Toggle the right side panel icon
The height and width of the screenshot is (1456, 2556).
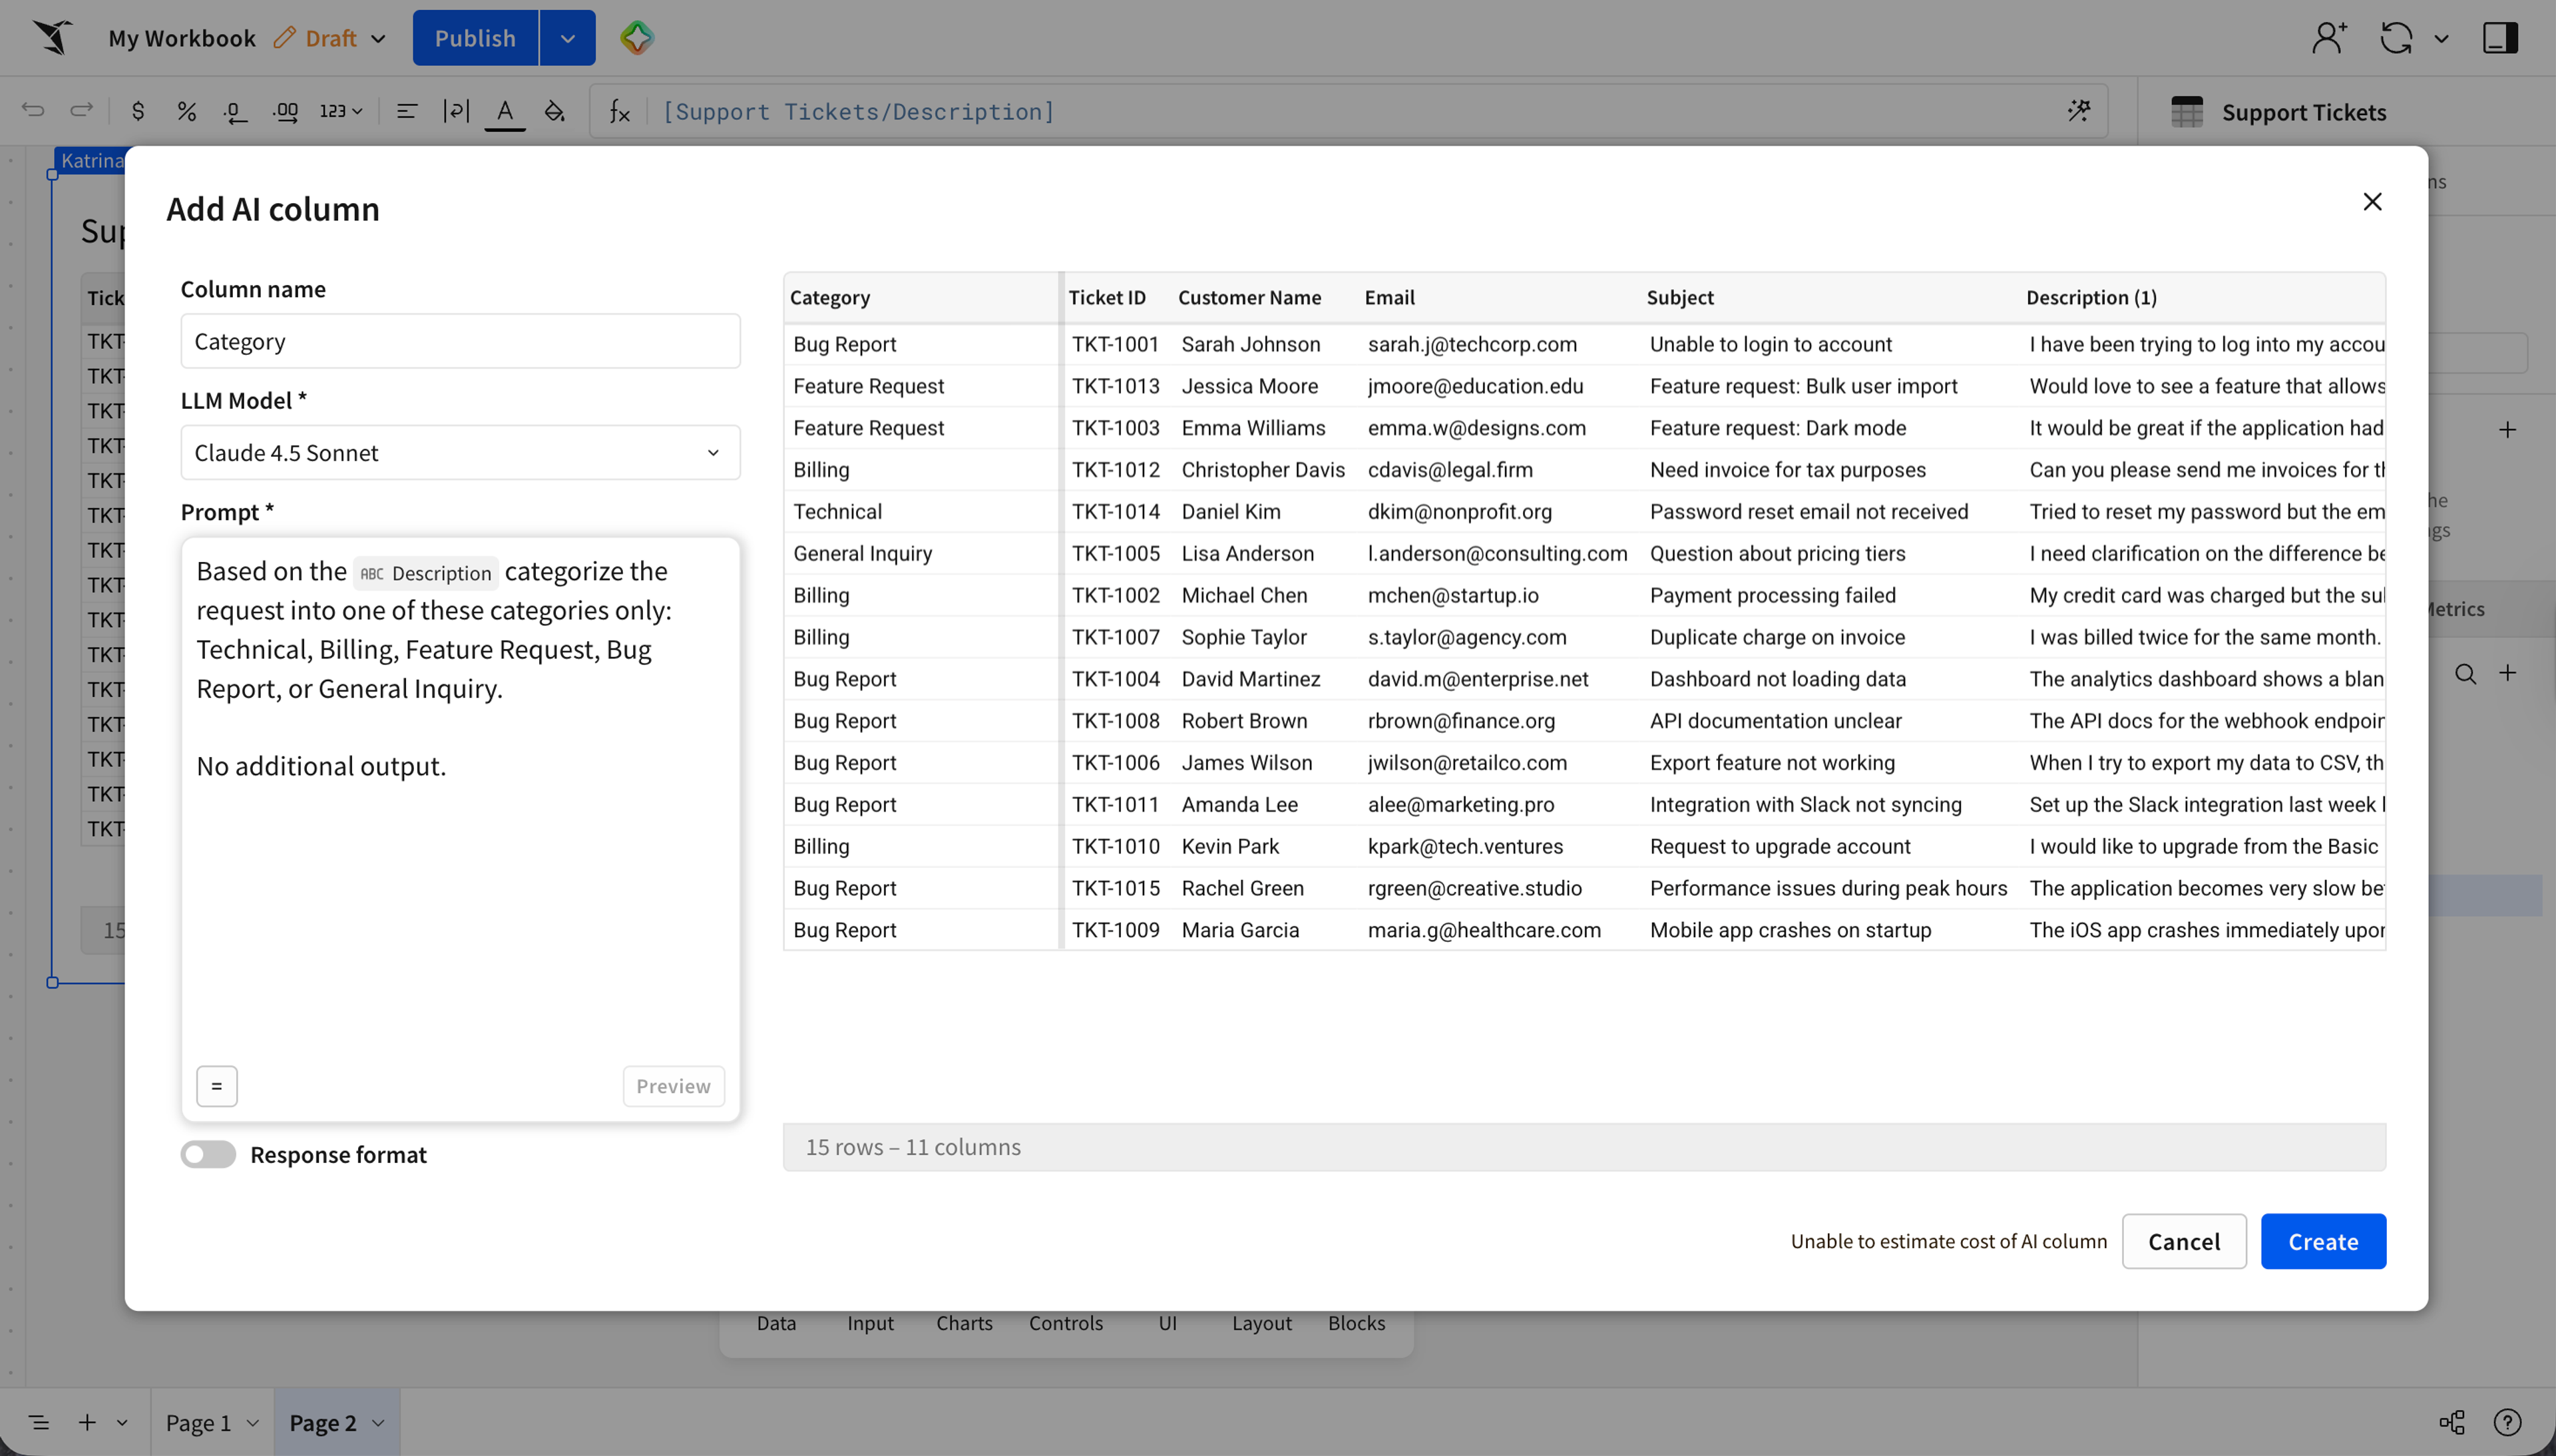2500,38
